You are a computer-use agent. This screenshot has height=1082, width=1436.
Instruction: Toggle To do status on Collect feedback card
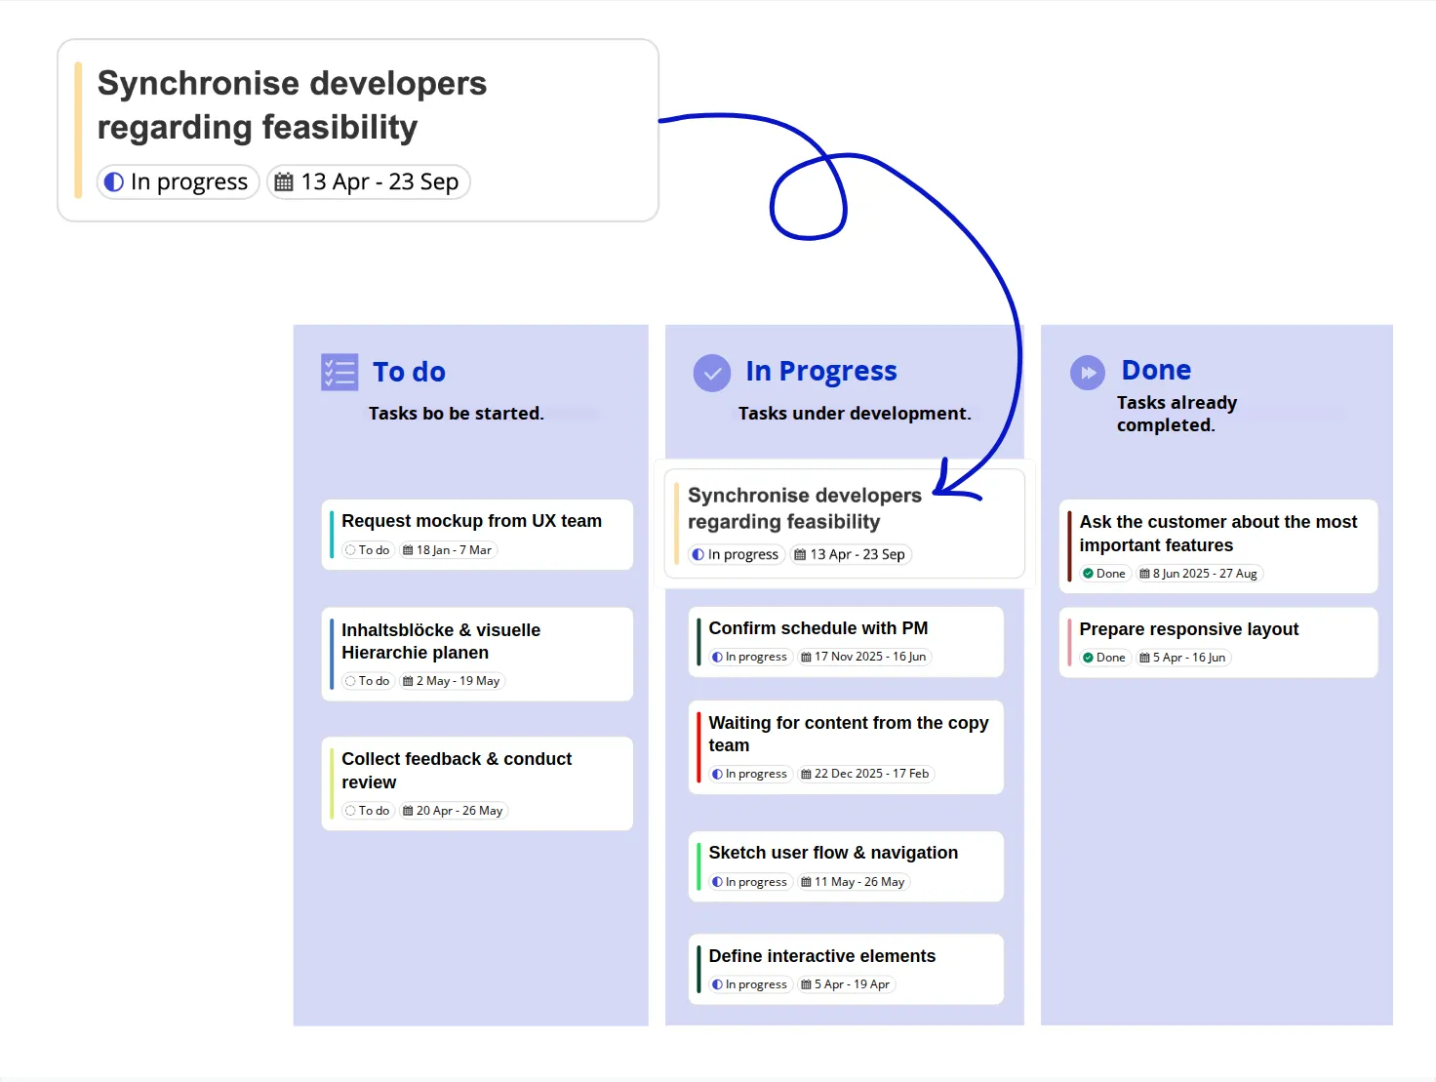[x=368, y=811]
